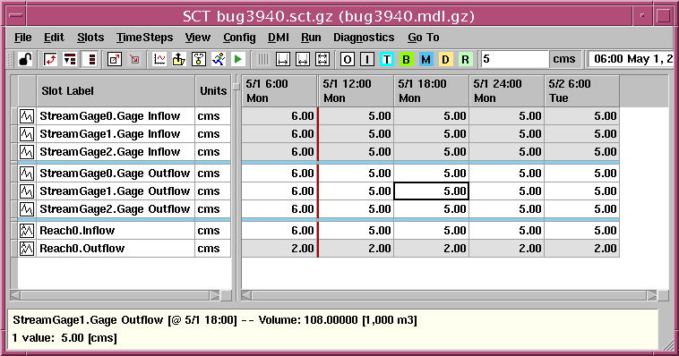This screenshot has width=679, height=356.
Task: Set the yellow D flag button
Action: click(445, 59)
